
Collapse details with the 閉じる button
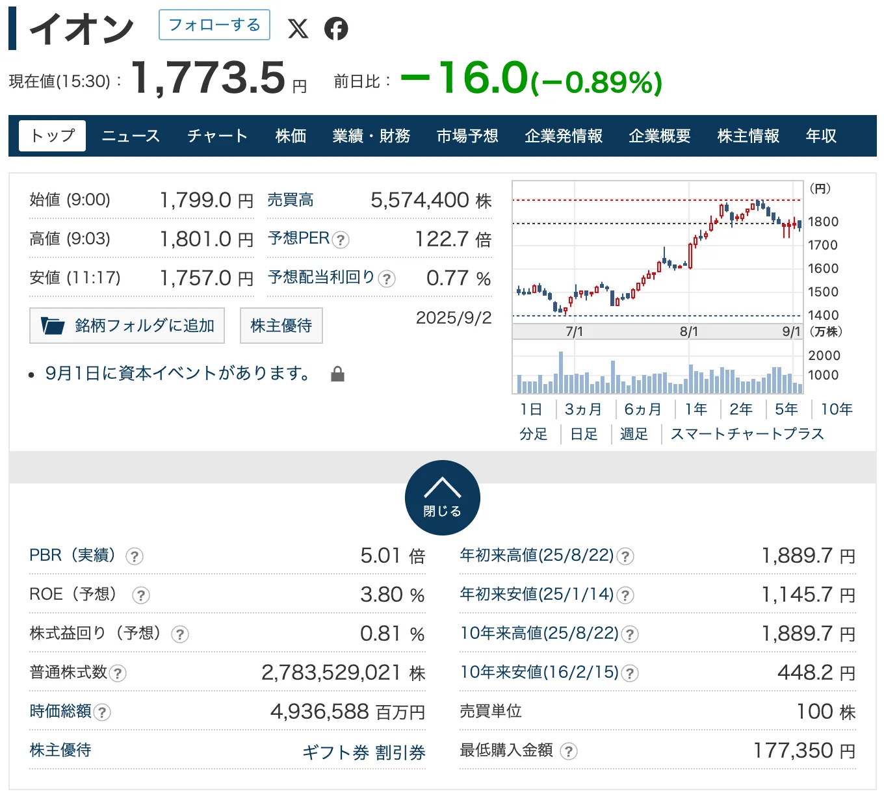(x=443, y=498)
